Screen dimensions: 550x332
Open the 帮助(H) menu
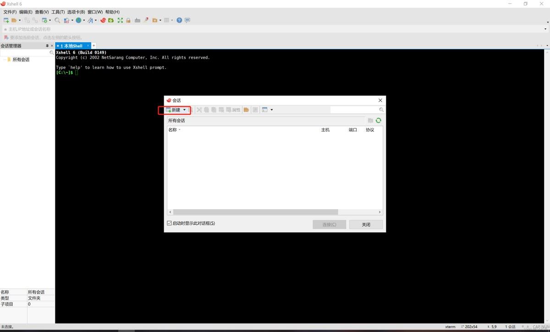click(112, 12)
